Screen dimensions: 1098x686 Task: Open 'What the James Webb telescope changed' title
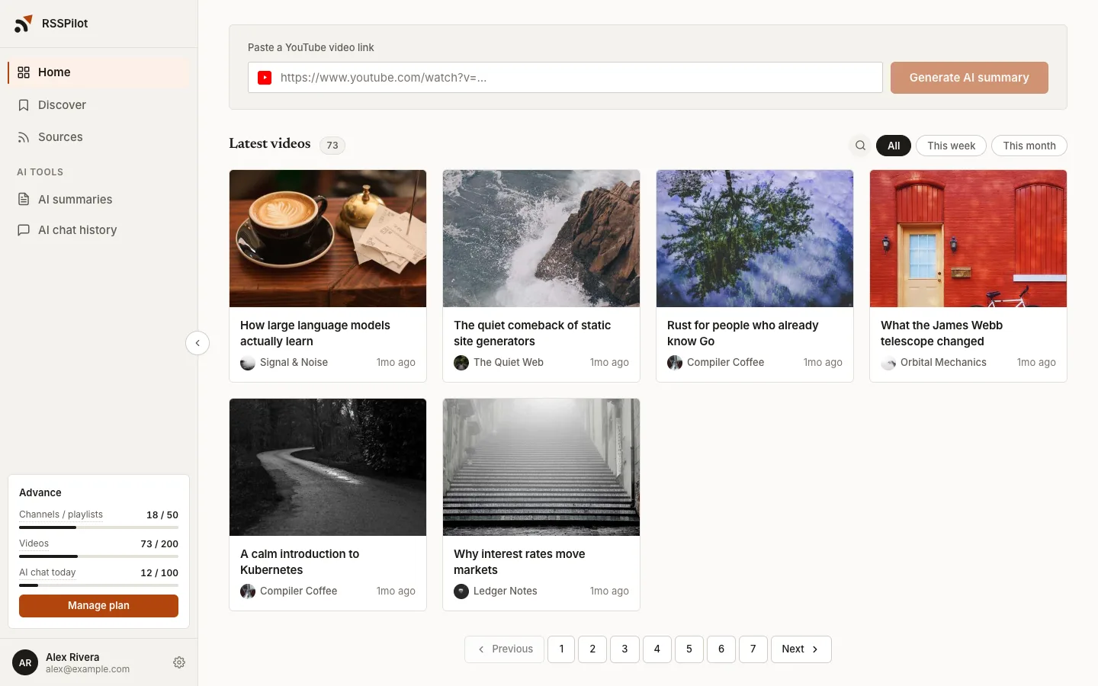pyautogui.click(x=942, y=333)
